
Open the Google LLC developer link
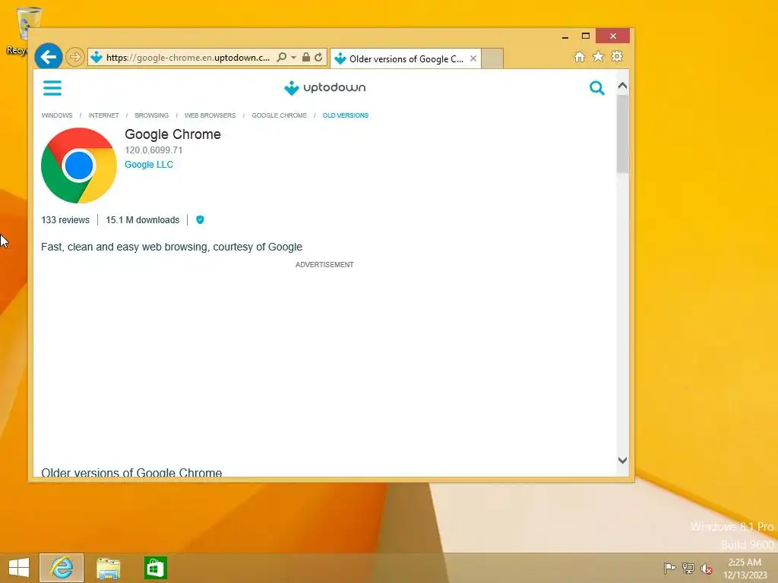click(149, 165)
